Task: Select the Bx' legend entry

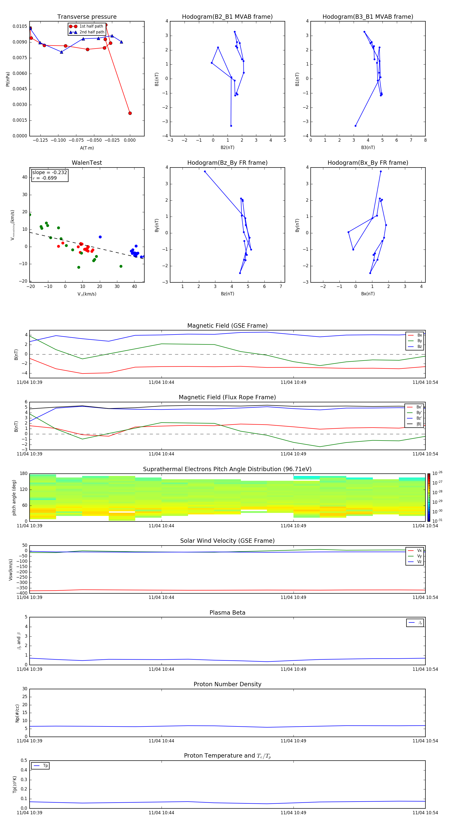Action: coord(415,407)
